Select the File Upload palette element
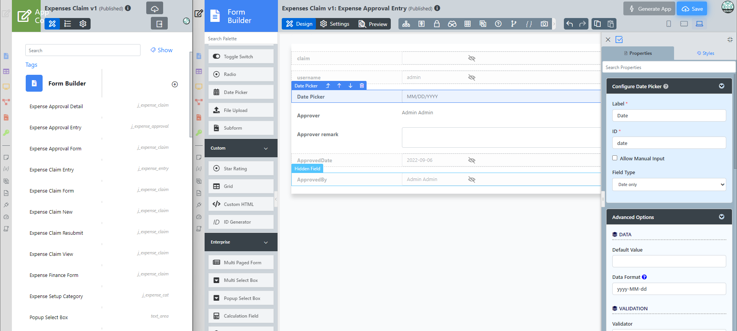 point(241,110)
